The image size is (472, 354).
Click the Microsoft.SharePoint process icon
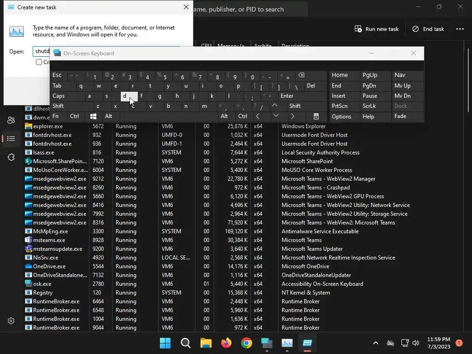coord(28,161)
